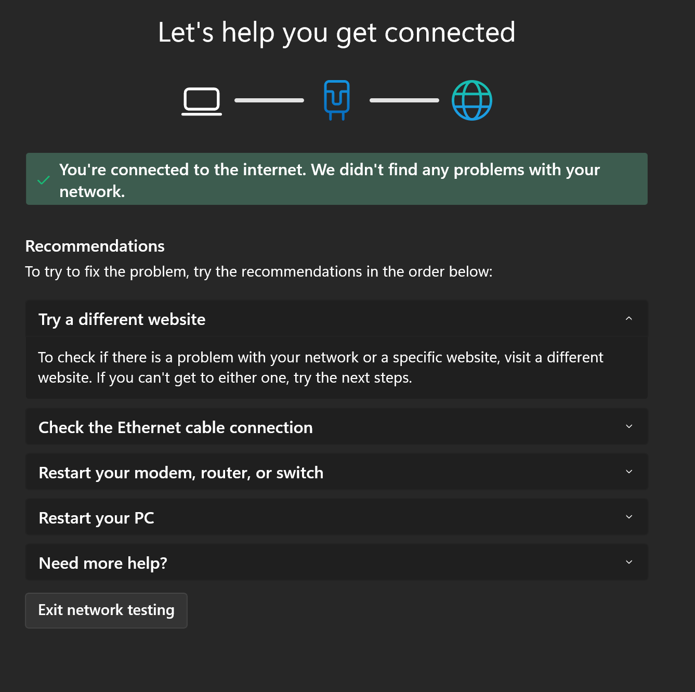Open Check the Ethernet cable connection section
Viewport: 695px width, 692px height.
click(337, 427)
